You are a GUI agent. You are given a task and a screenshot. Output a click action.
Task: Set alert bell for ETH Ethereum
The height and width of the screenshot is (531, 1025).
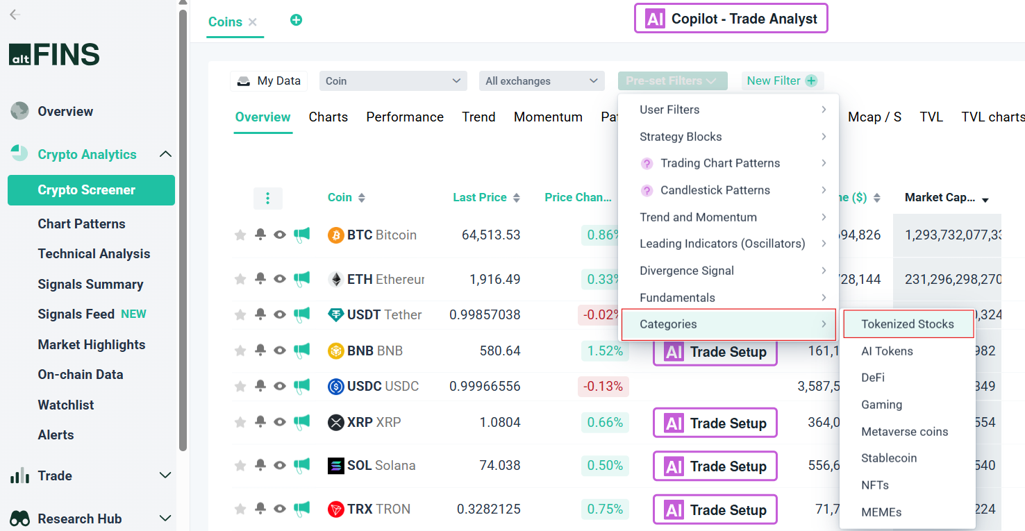[x=260, y=279]
